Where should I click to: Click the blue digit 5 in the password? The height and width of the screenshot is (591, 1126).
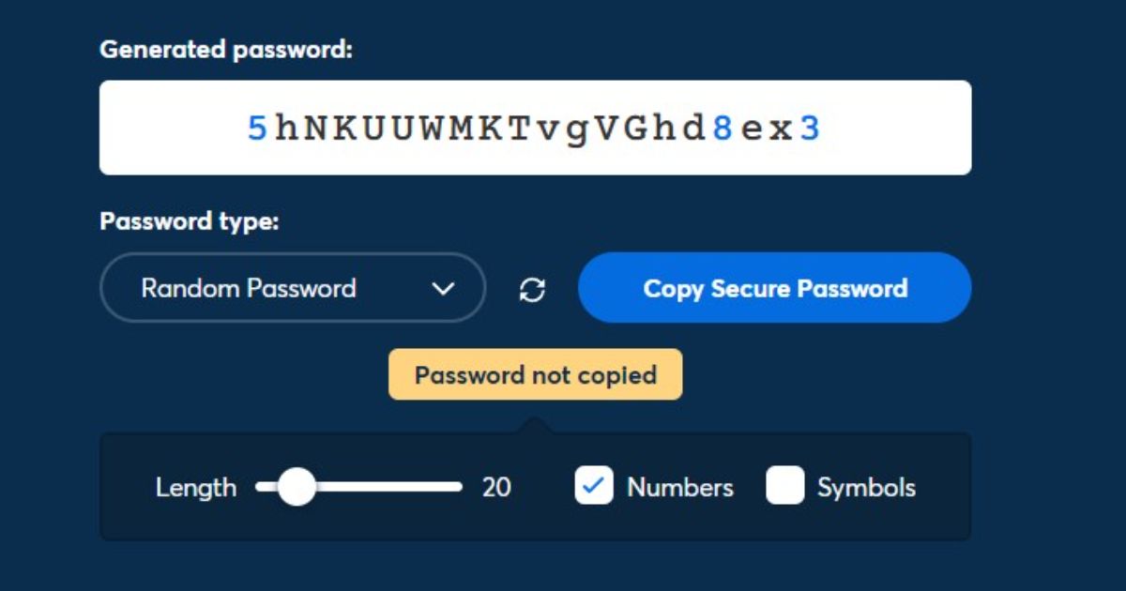coord(257,129)
